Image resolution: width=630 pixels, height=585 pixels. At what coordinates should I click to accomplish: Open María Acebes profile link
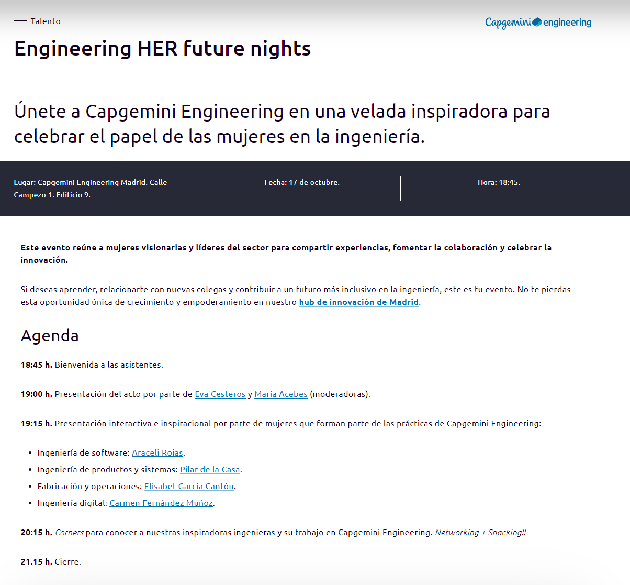coord(281,394)
